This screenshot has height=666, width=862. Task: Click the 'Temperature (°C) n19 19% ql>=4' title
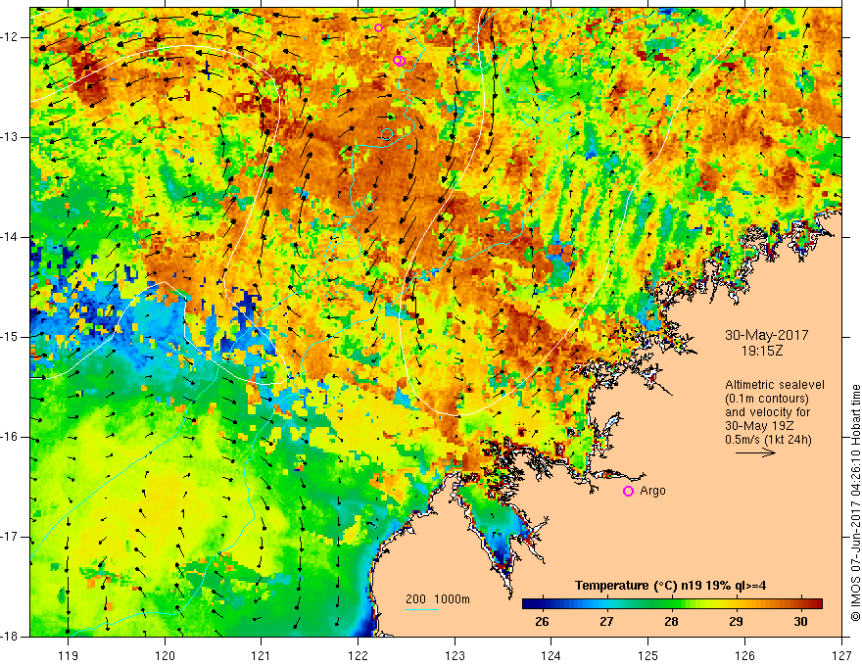click(x=670, y=586)
